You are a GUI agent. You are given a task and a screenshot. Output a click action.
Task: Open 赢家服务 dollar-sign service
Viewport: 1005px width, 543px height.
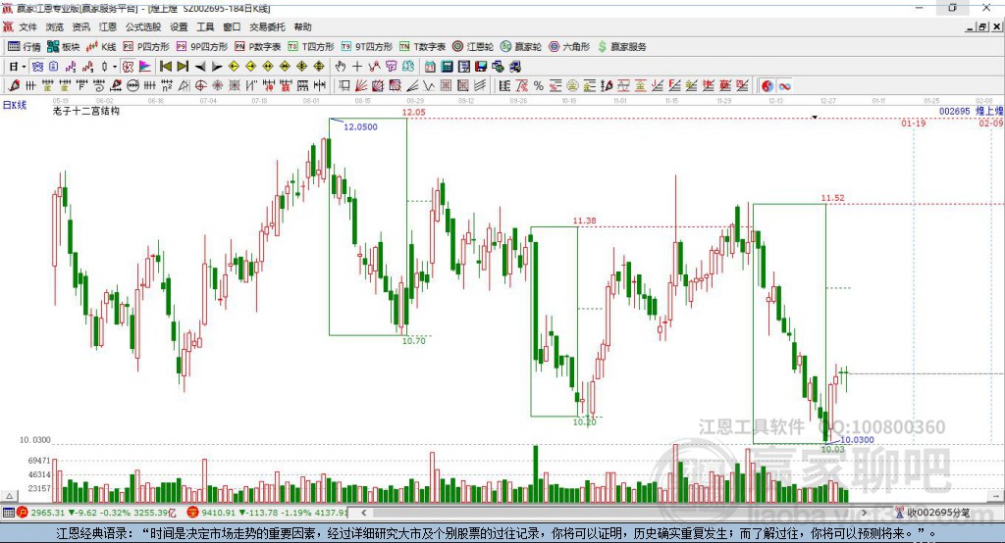coord(621,46)
